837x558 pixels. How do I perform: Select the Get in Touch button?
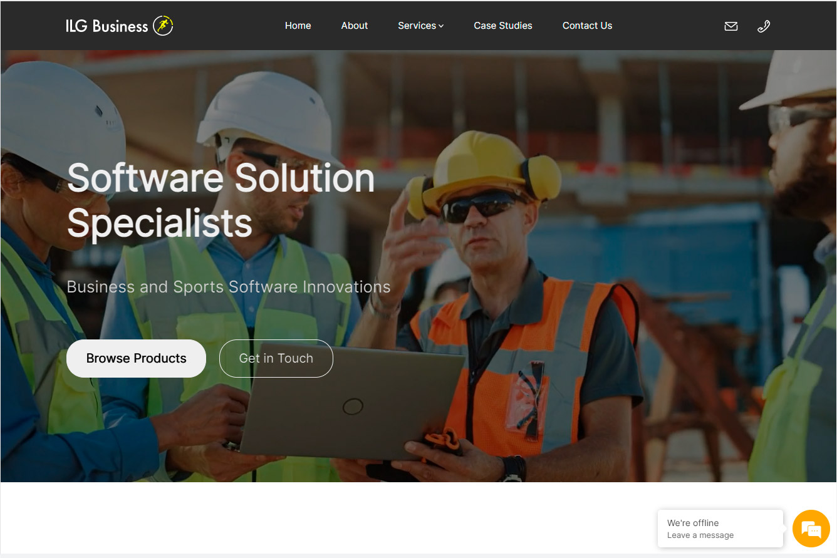click(276, 358)
